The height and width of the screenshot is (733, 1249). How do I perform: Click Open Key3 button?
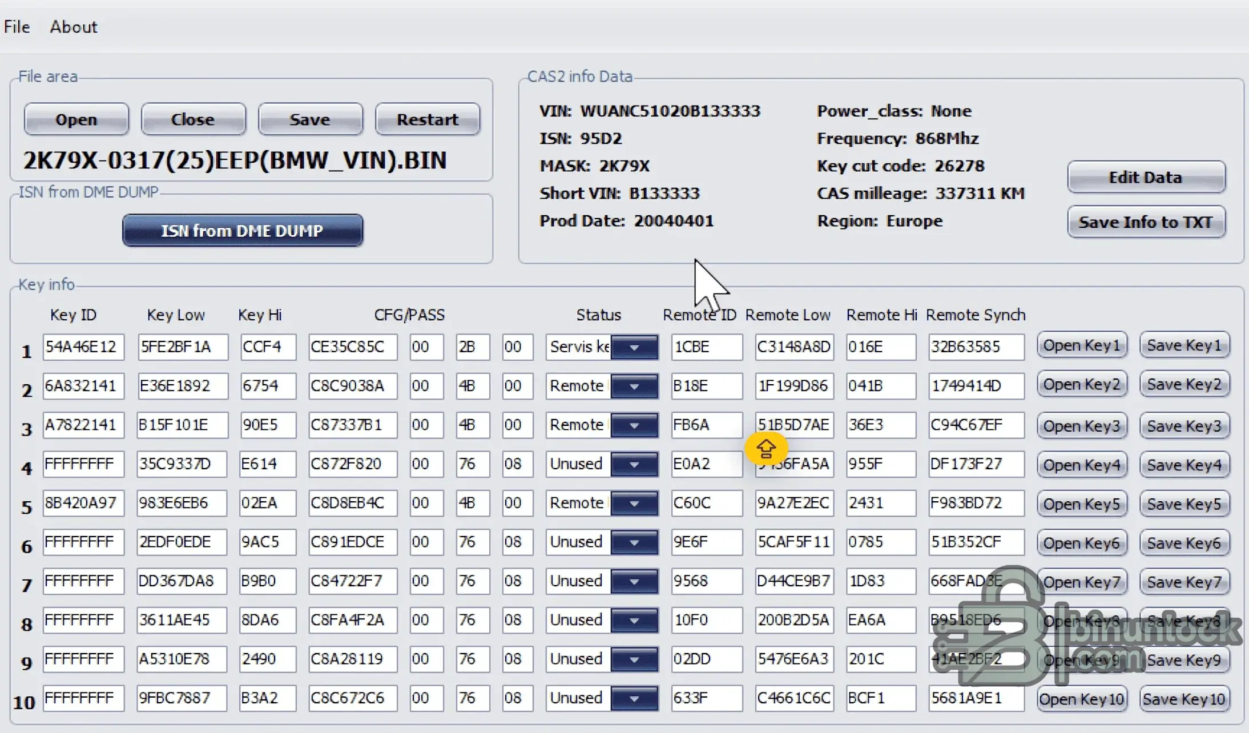[x=1082, y=426]
